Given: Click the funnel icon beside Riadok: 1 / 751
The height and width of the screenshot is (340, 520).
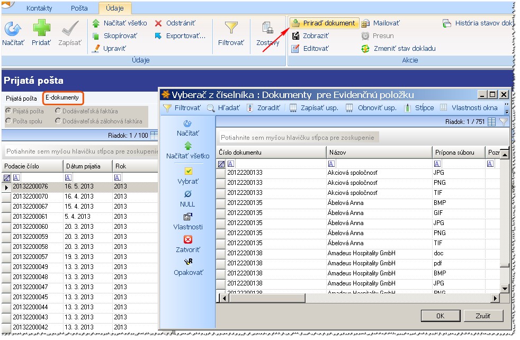Looking at the screenshot, I should pyautogui.click(x=504, y=122).
